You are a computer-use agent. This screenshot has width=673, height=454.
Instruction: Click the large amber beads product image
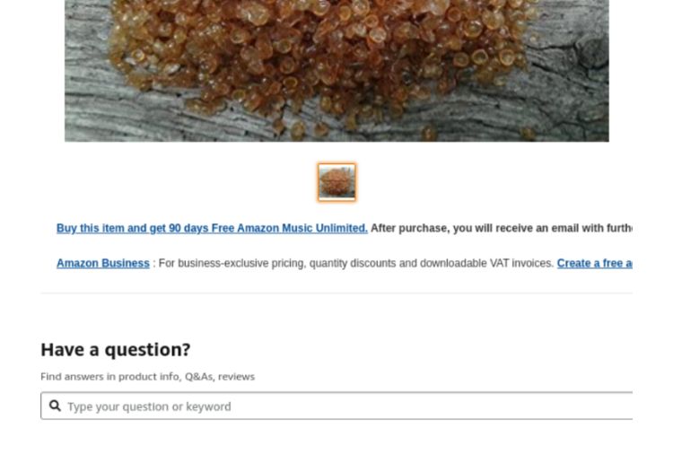click(x=336, y=70)
